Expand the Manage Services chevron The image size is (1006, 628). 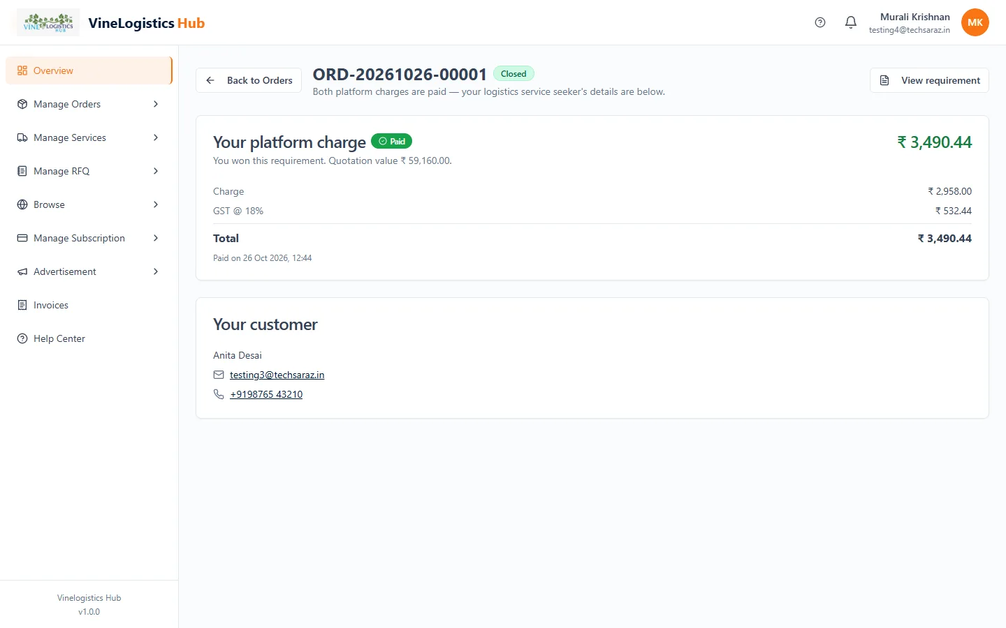[156, 137]
